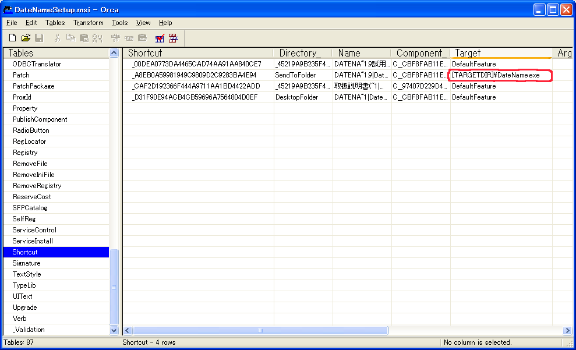The width and height of the screenshot is (576, 350).
Task: Select the Registry table entry
Action: click(25, 153)
